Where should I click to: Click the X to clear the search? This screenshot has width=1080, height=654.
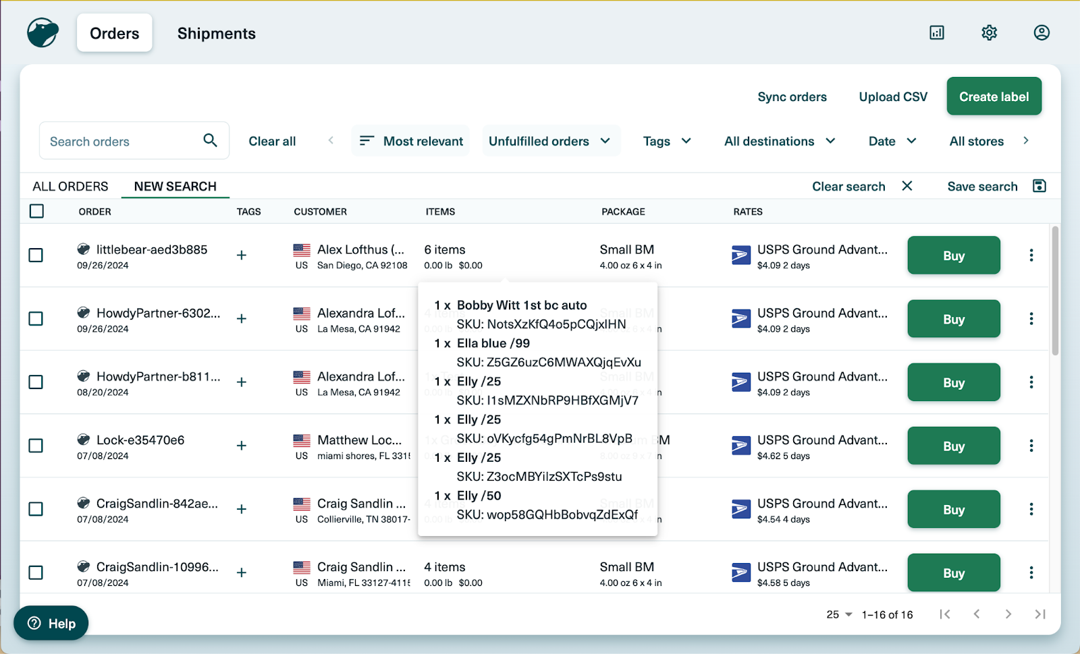tap(907, 186)
